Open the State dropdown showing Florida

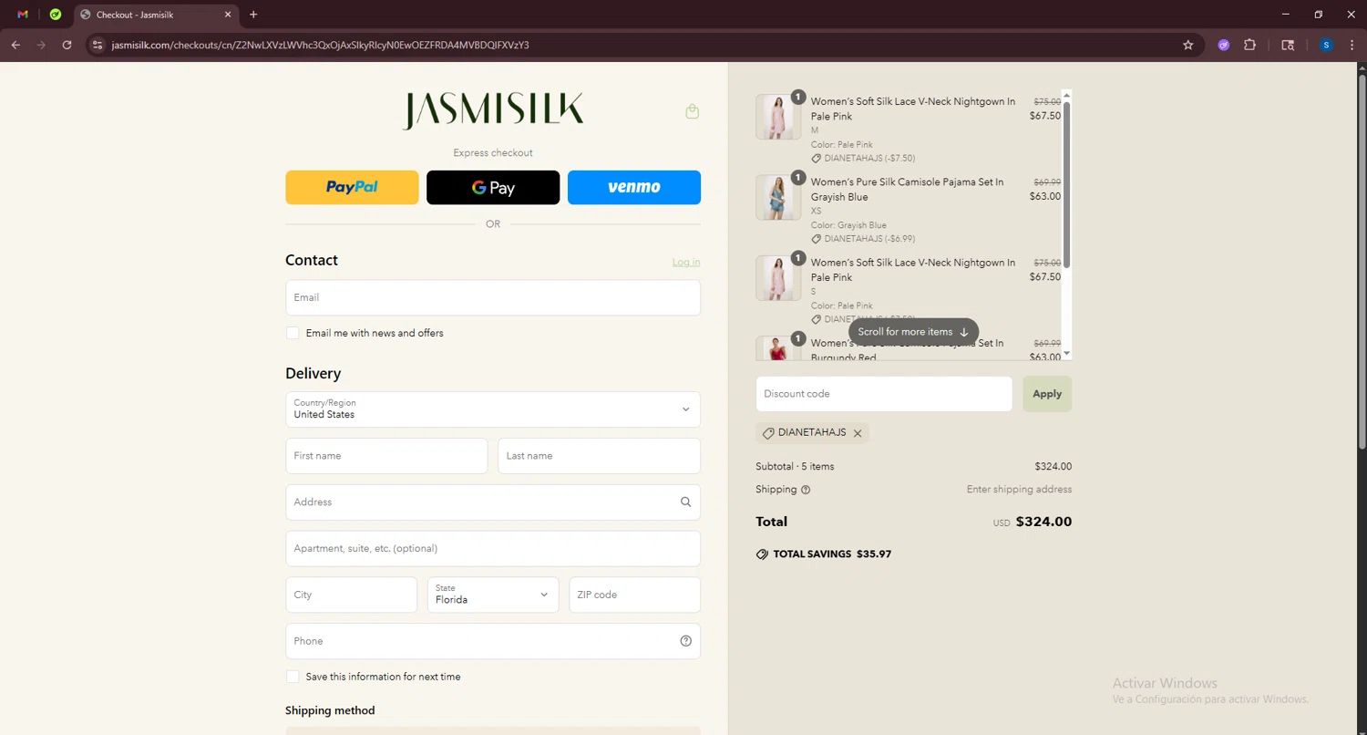(x=493, y=595)
